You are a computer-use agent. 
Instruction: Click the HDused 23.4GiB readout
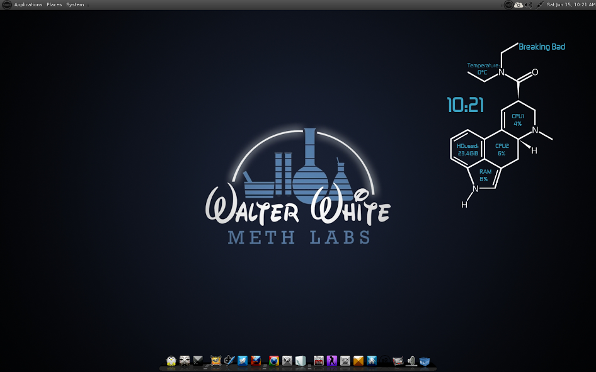(467, 150)
